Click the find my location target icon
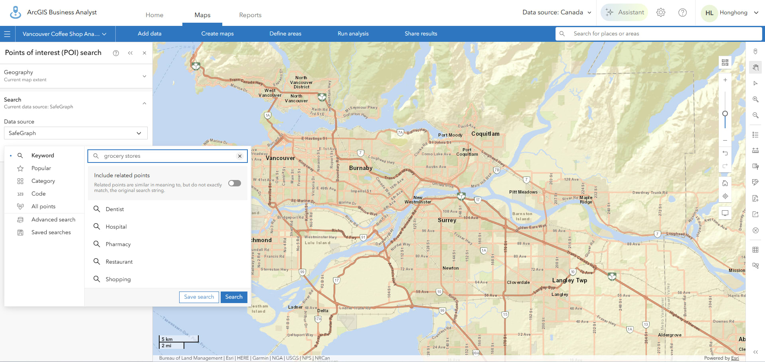The image size is (765, 362). 725,196
